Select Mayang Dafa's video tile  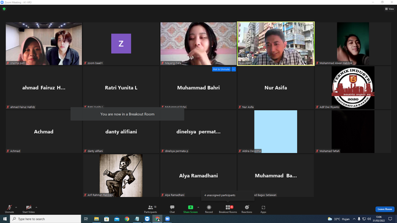tap(198, 43)
